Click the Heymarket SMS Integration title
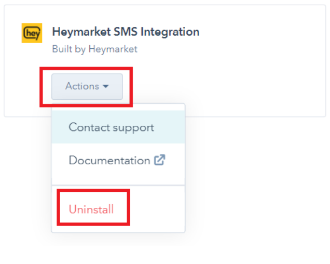Image resolution: width=330 pixels, height=264 pixels. pos(126,32)
